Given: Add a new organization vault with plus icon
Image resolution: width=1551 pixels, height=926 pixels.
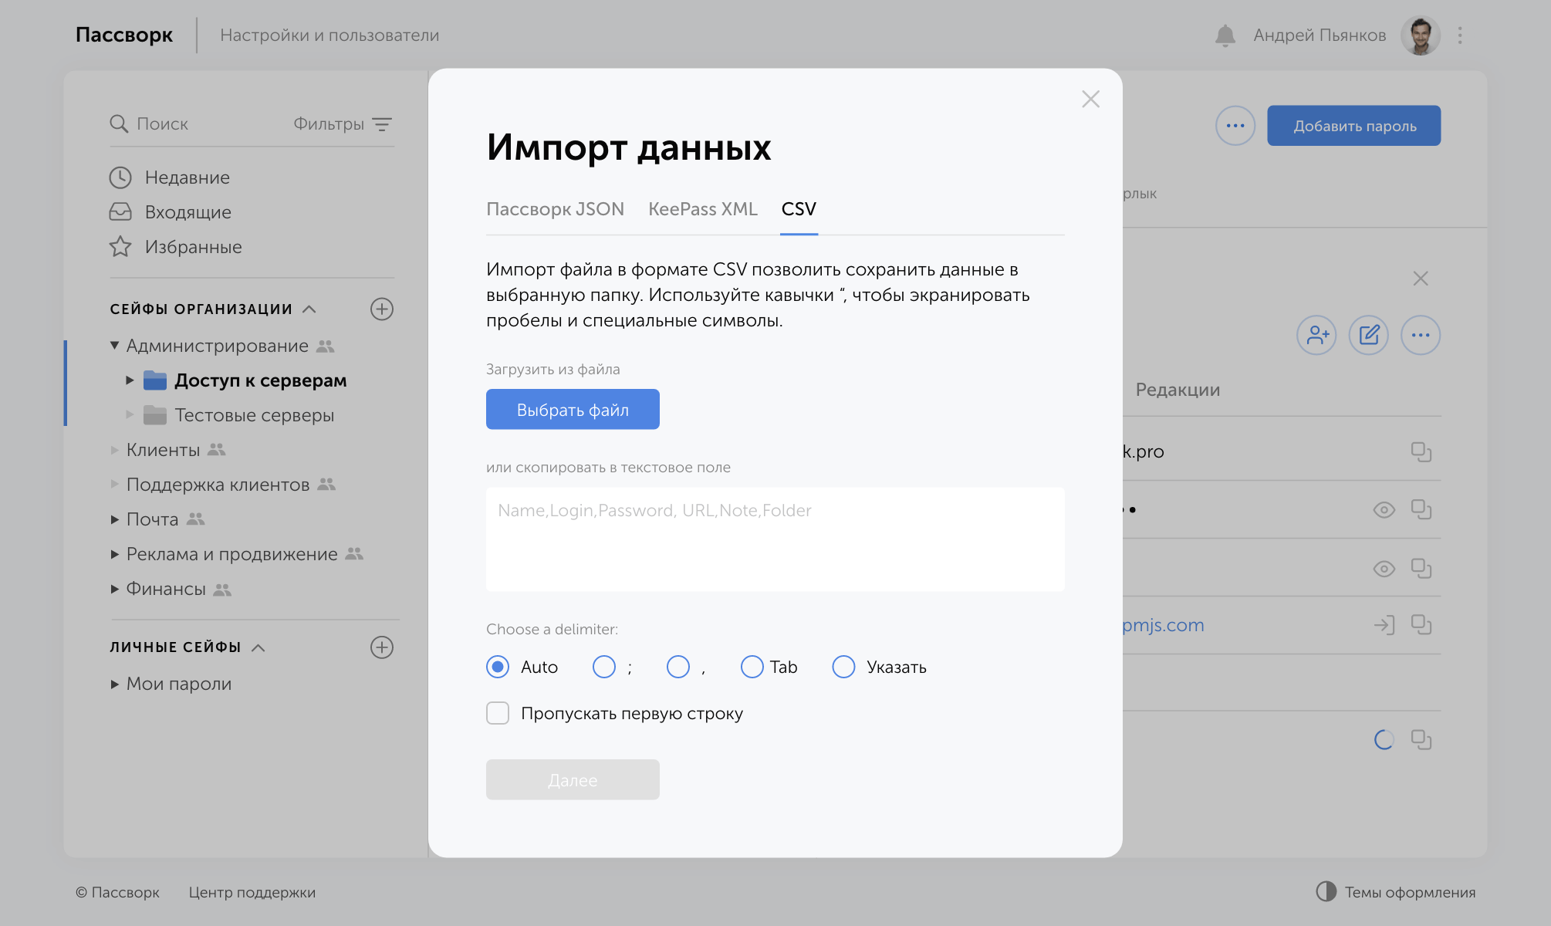Looking at the screenshot, I should tap(382, 309).
